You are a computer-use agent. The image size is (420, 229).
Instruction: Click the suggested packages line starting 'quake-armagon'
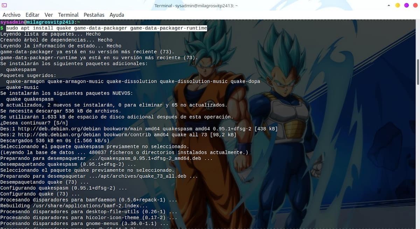point(133,81)
